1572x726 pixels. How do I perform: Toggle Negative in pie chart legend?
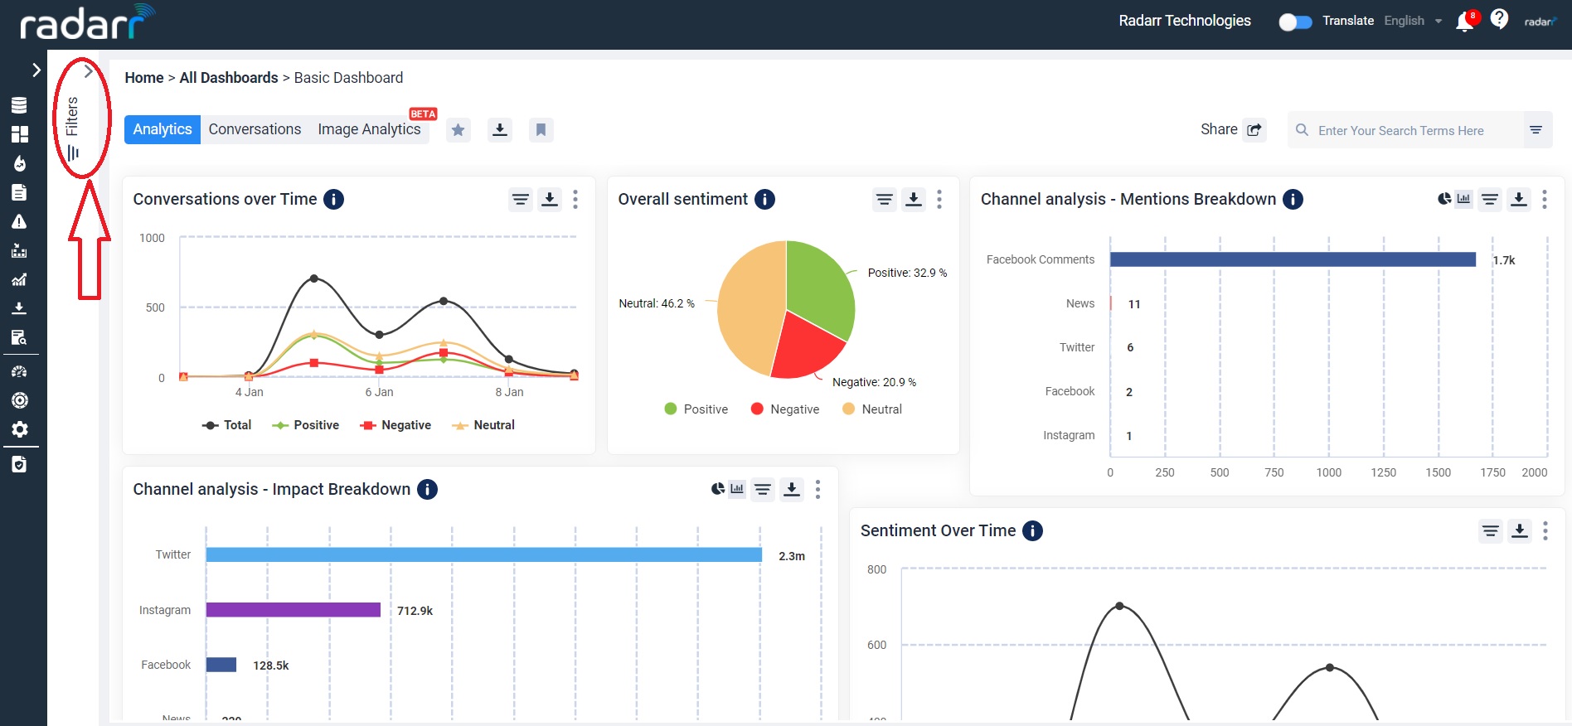(784, 409)
